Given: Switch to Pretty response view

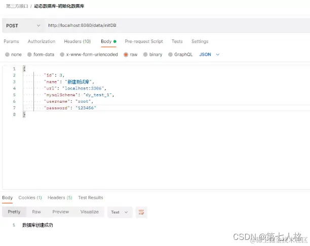Looking at the screenshot, I should [14, 212].
